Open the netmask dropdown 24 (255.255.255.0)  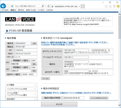pos(101,50)
